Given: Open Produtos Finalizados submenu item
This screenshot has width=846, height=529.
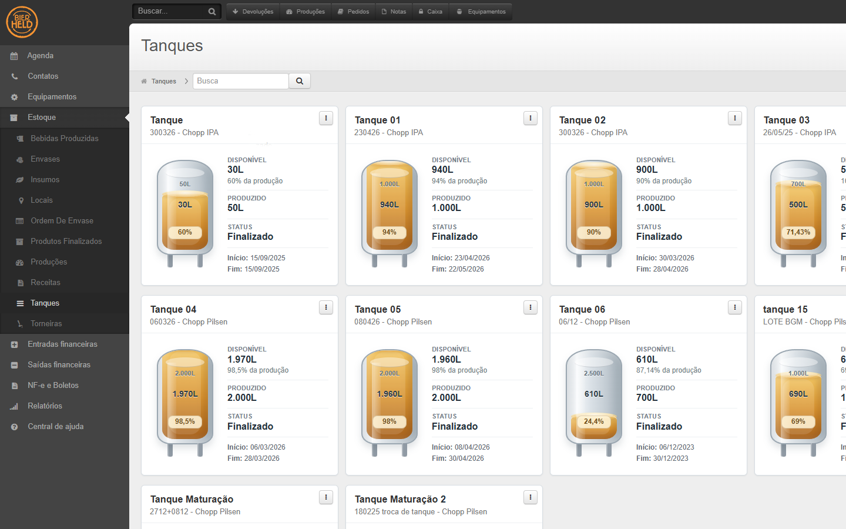Looking at the screenshot, I should click(x=65, y=242).
